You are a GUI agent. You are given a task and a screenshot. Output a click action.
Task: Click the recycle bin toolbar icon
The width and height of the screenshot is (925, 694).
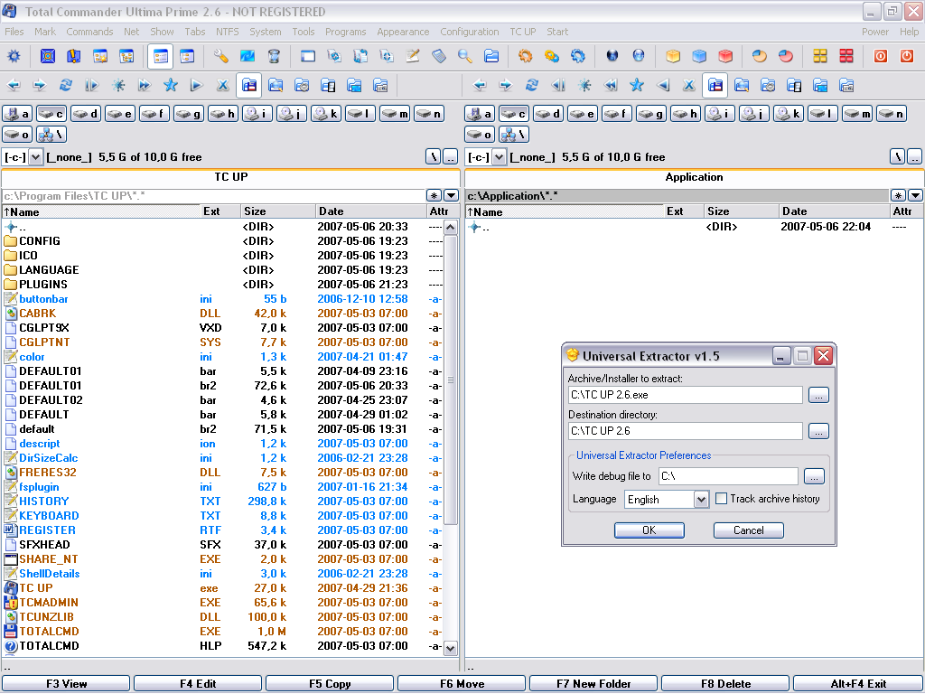[274, 56]
